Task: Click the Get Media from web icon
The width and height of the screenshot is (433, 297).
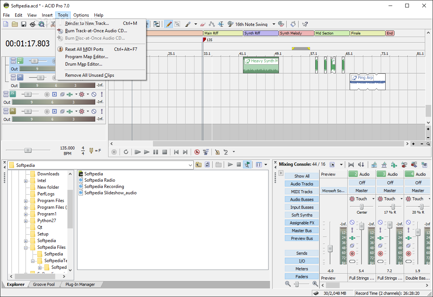Action: (41, 24)
